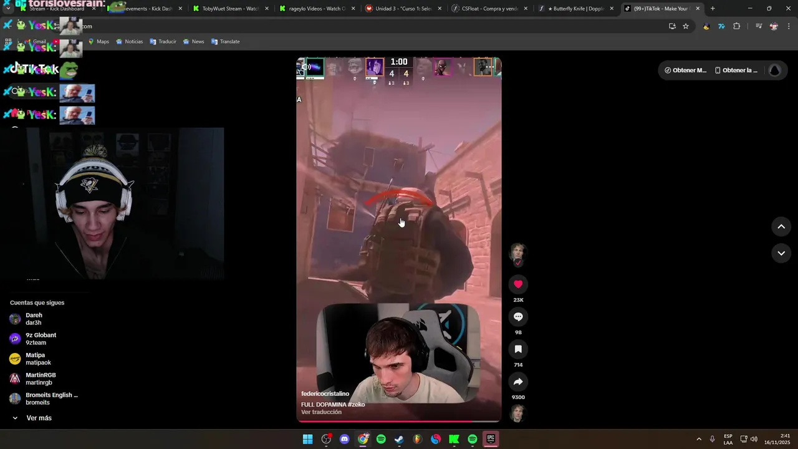Open Steam from the taskbar

(x=399, y=440)
